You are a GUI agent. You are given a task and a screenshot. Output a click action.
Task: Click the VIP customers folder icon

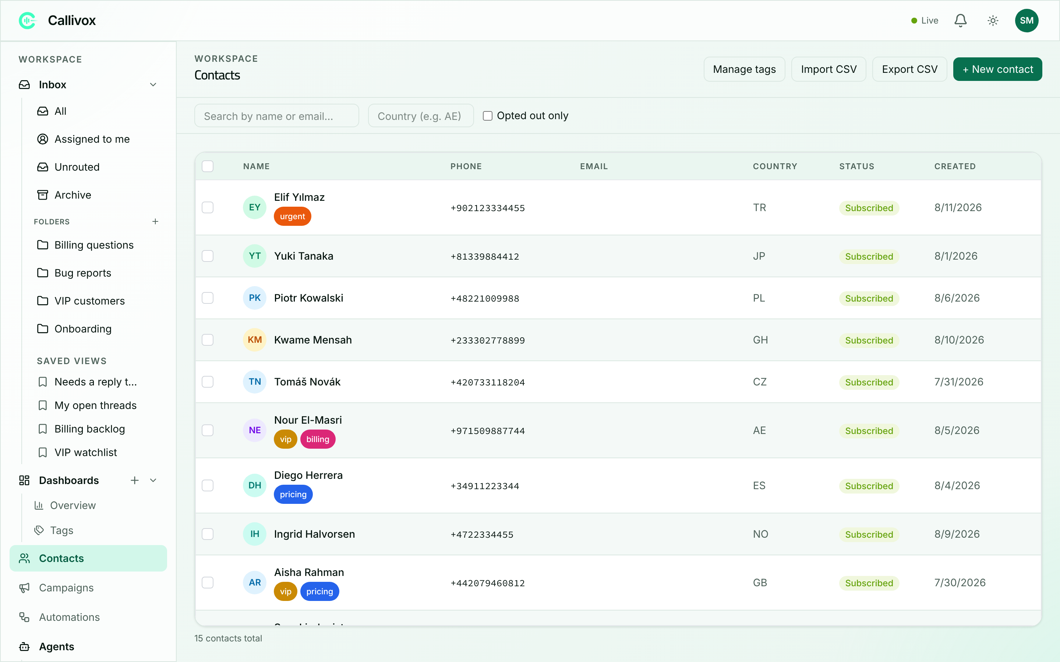[x=42, y=301]
